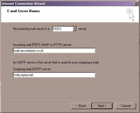Click the Internet Connection Wizard title bar text
The image size is (140, 113).
[23, 4]
